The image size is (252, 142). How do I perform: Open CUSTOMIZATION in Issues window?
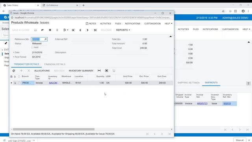[x=152, y=24]
